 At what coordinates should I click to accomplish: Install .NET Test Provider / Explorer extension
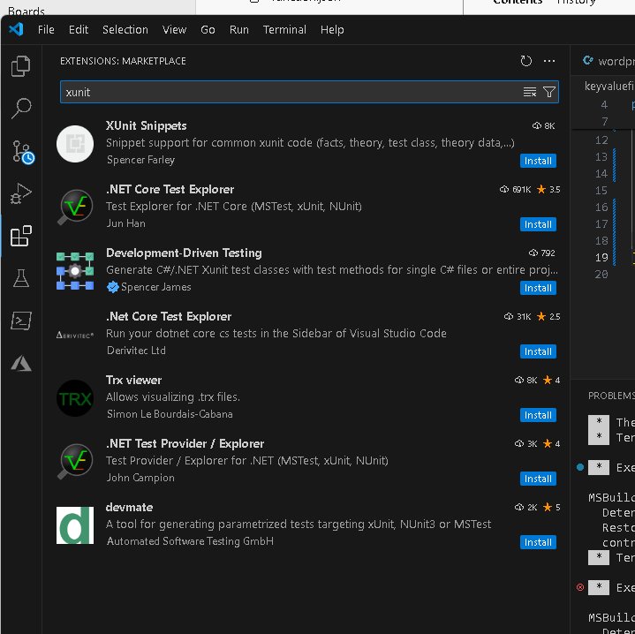pos(538,479)
